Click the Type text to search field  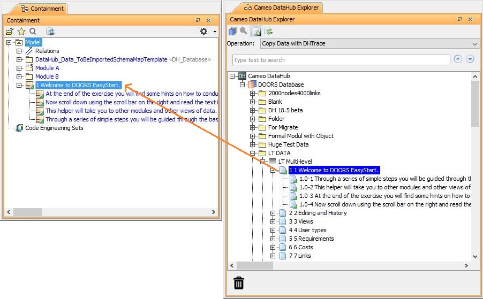click(341, 60)
